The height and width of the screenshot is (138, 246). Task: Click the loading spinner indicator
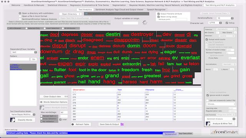click(145, 22)
